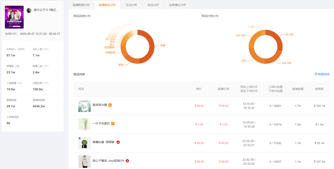Click the question mark icon for 数据说明
Viewport: 334px width, 169px height.
point(316,74)
